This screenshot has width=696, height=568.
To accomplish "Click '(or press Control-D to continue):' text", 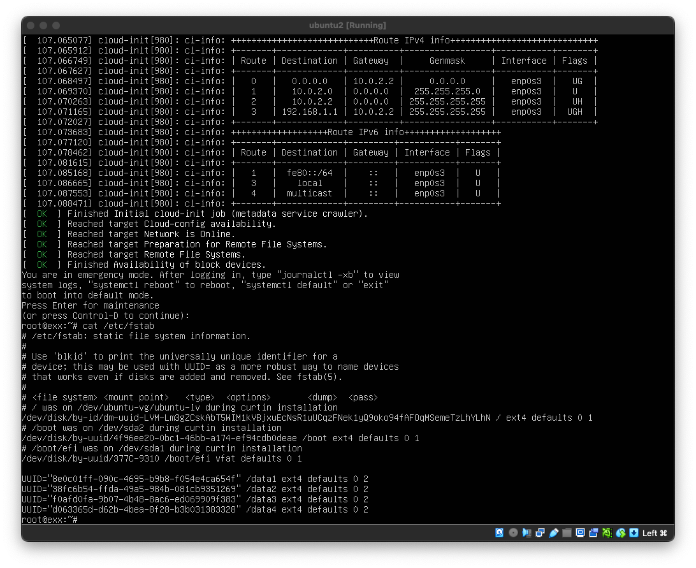I will (106, 316).
